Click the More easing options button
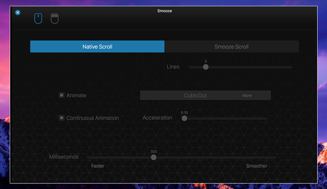 pyautogui.click(x=247, y=96)
